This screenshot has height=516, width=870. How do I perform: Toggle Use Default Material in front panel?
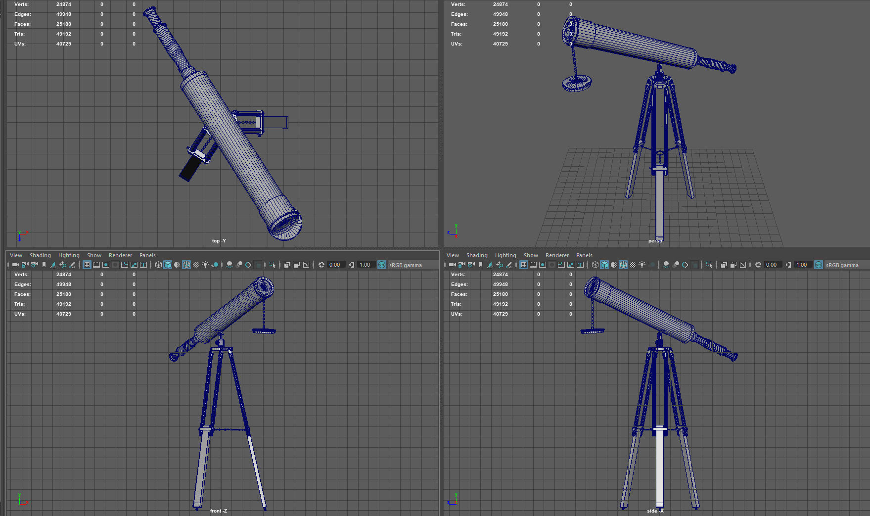pyautogui.click(x=177, y=265)
